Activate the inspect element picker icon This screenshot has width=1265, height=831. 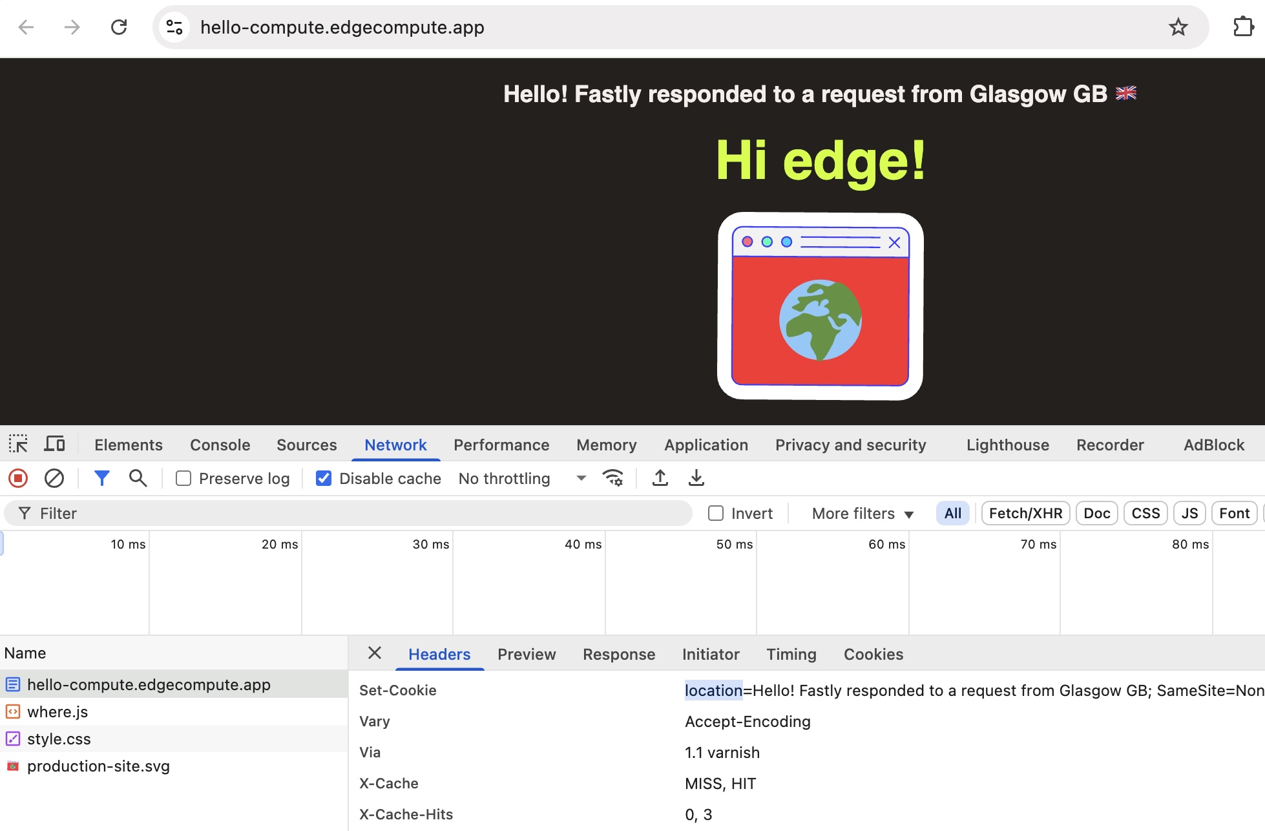coord(18,445)
